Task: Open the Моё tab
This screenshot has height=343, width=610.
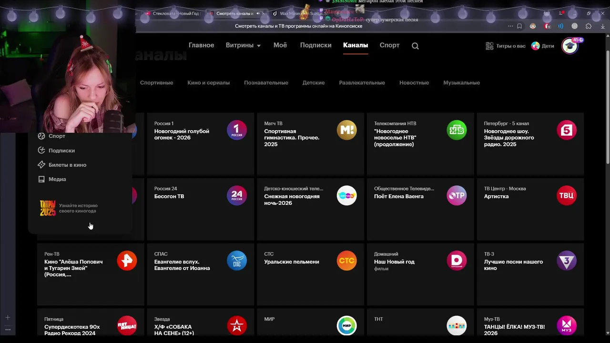Action: pos(280,45)
